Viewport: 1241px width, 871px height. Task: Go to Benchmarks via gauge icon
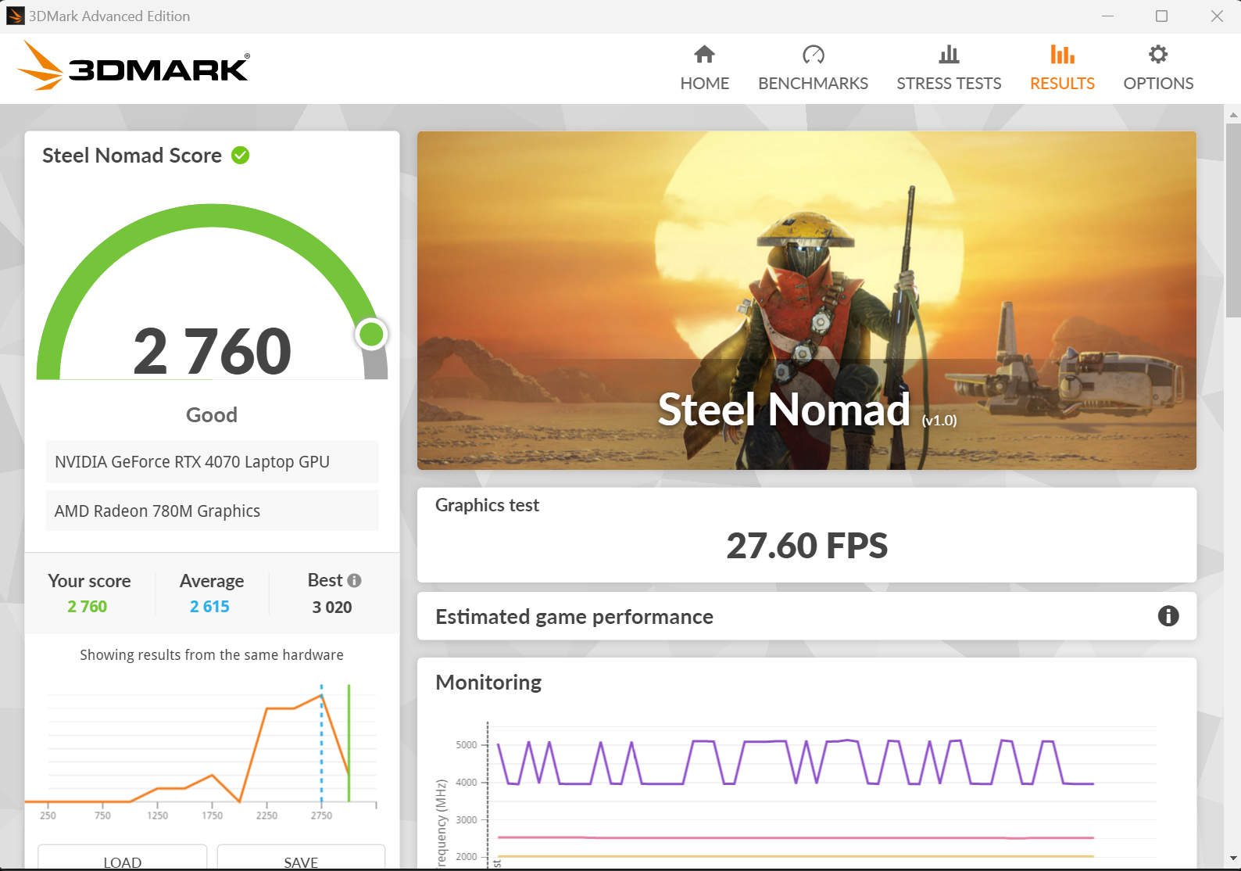(x=813, y=54)
